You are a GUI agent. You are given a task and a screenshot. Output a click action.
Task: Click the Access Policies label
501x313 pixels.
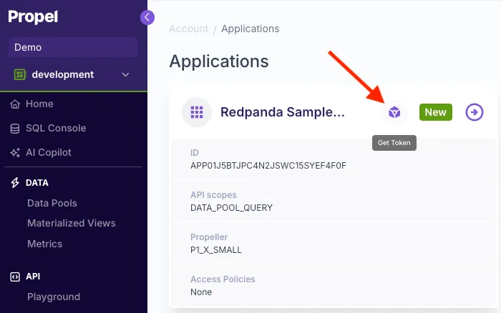point(223,279)
